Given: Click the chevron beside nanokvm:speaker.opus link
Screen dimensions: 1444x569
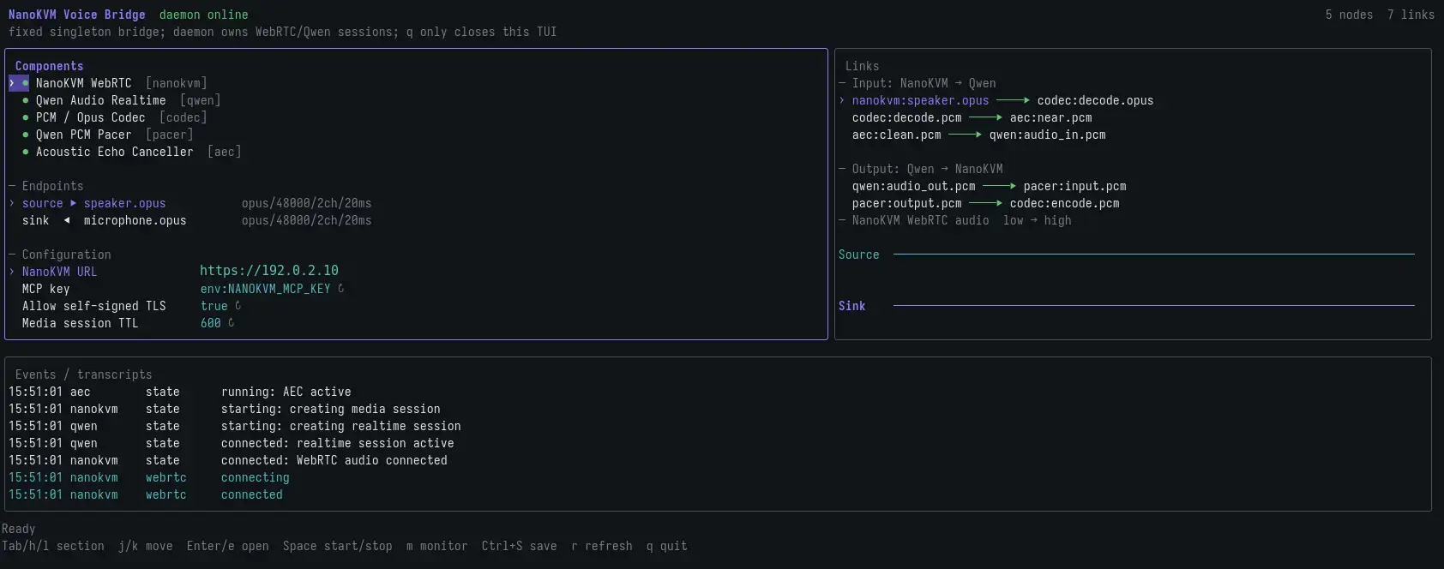Looking at the screenshot, I should pos(842,100).
